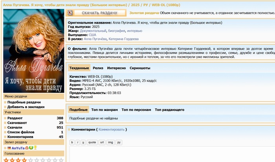The image size is (275, 162).
Task: Click the Alla Pugacheva poster image
Action: coord(33,51)
